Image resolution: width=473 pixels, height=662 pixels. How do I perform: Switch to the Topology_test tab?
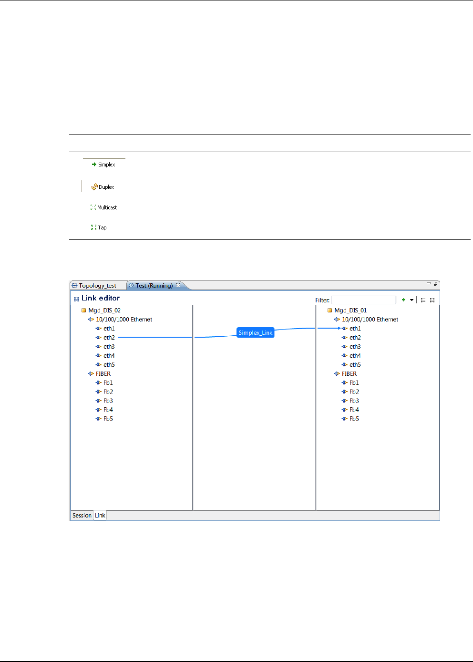pyautogui.click(x=97, y=286)
